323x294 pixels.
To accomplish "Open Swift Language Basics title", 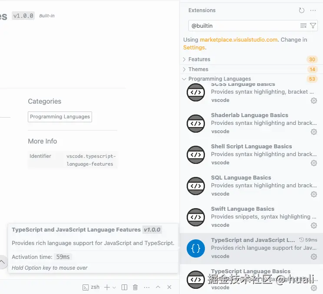I will (x=243, y=209).
